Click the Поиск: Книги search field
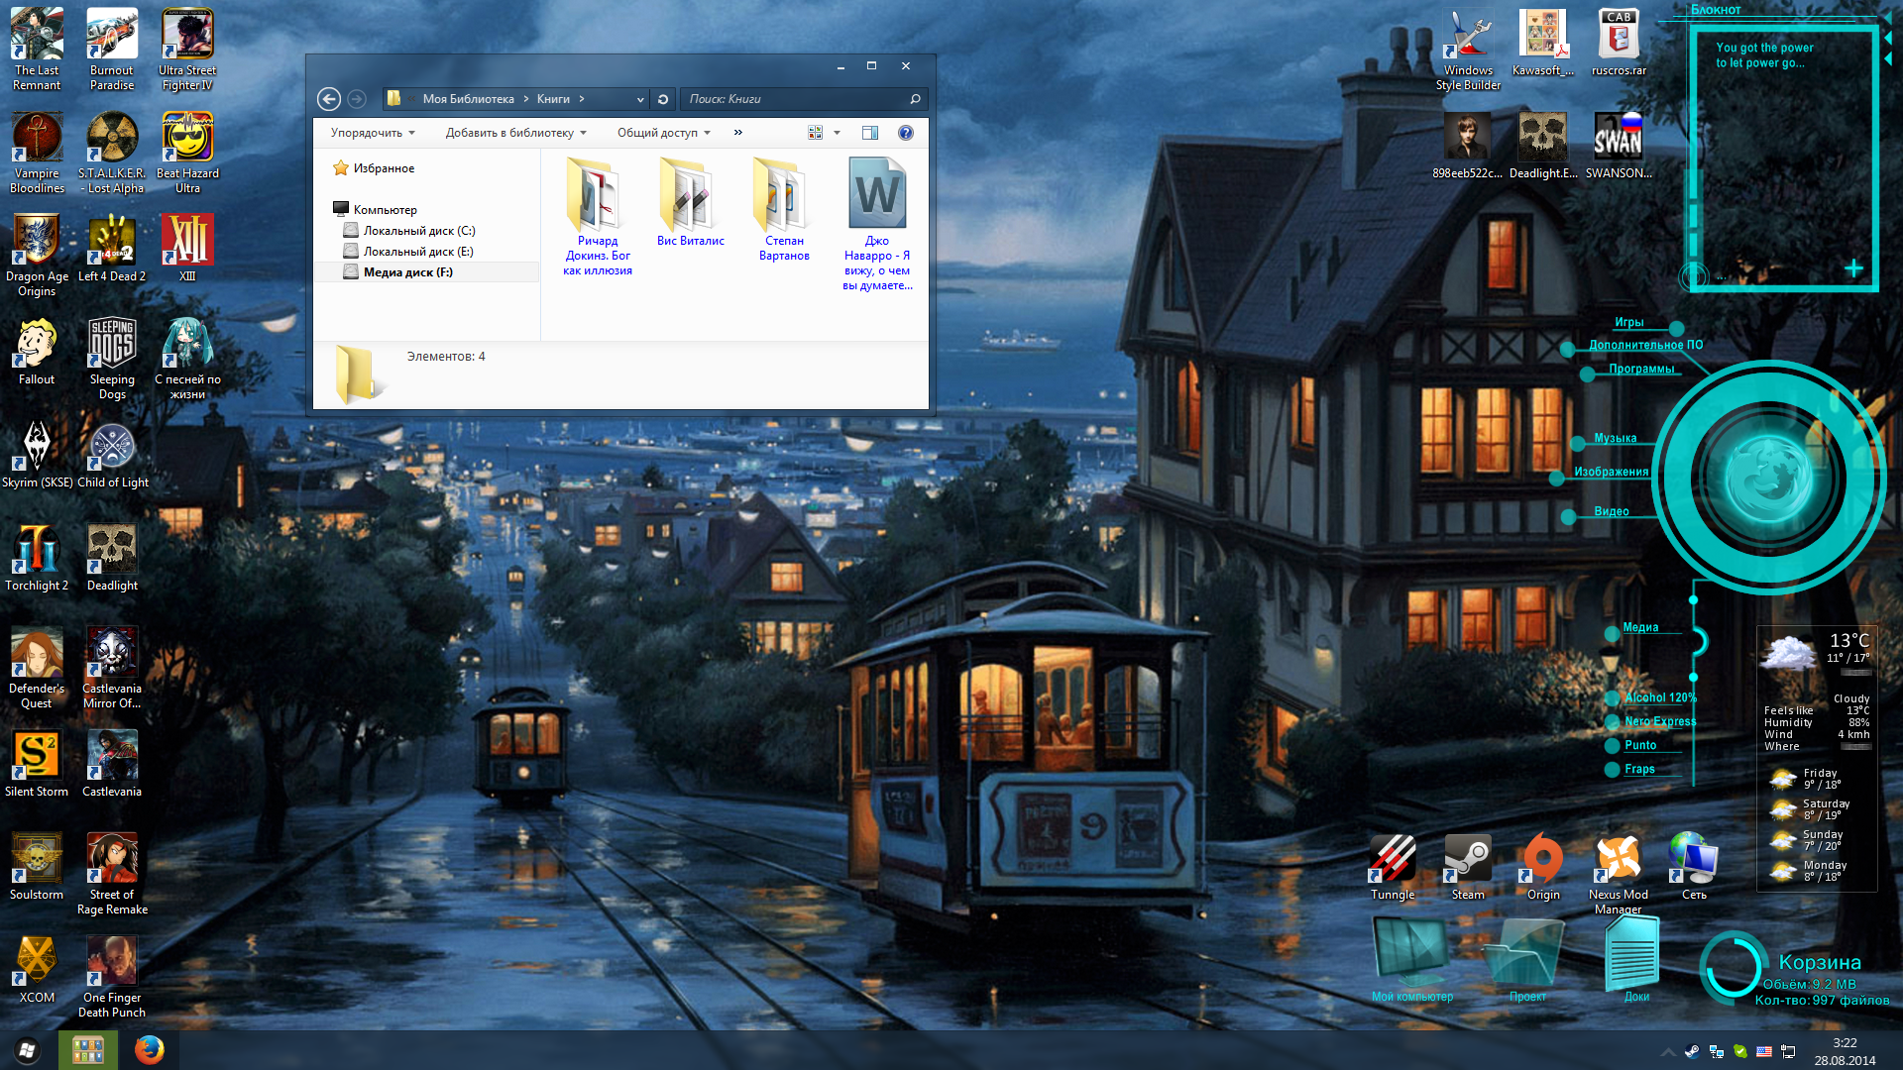The width and height of the screenshot is (1903, 1070). 793,99
